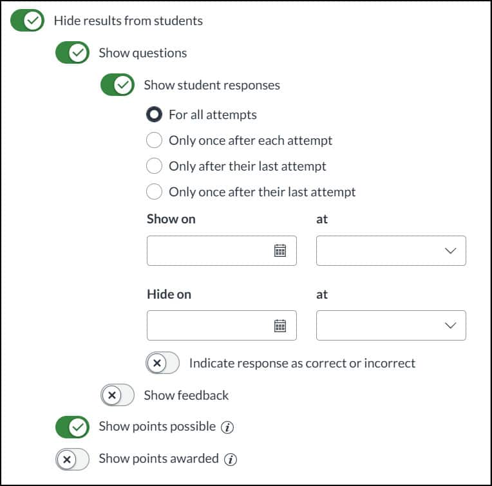
Task: Enable Indicate response as correct or incorrect
Action: (x=162, y=363)
